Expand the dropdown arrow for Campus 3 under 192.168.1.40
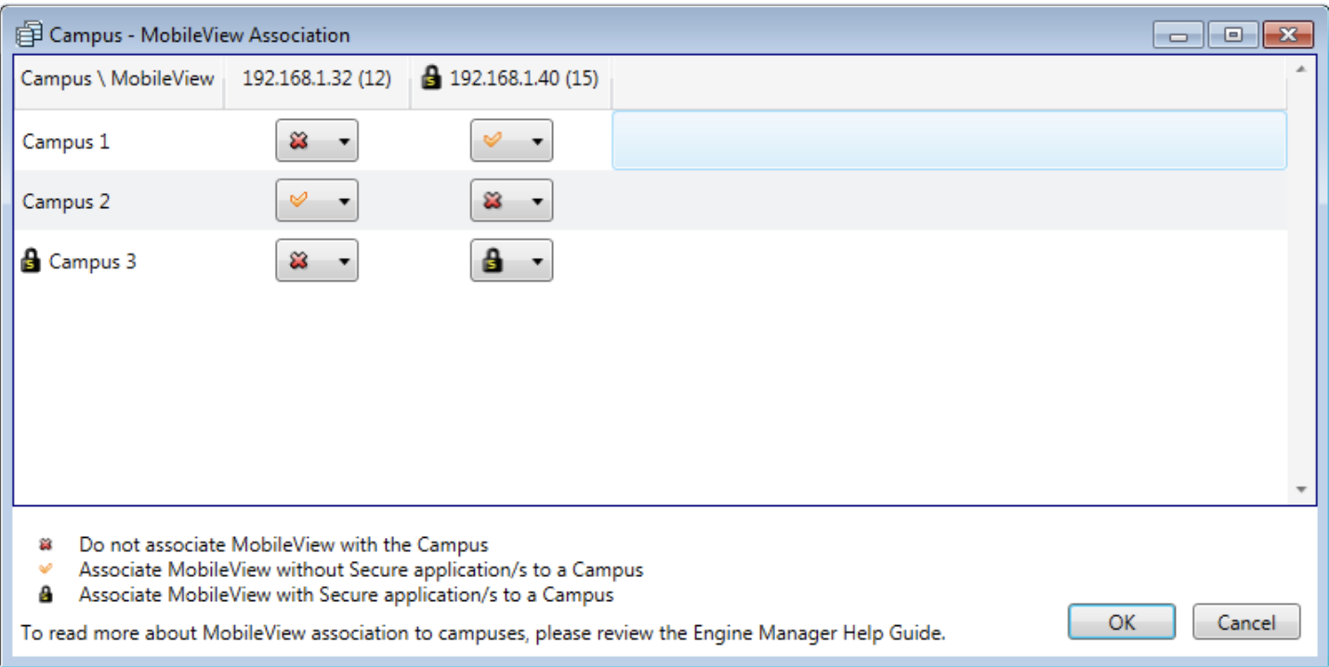The image size is (1329, 667). click(537, 262)
